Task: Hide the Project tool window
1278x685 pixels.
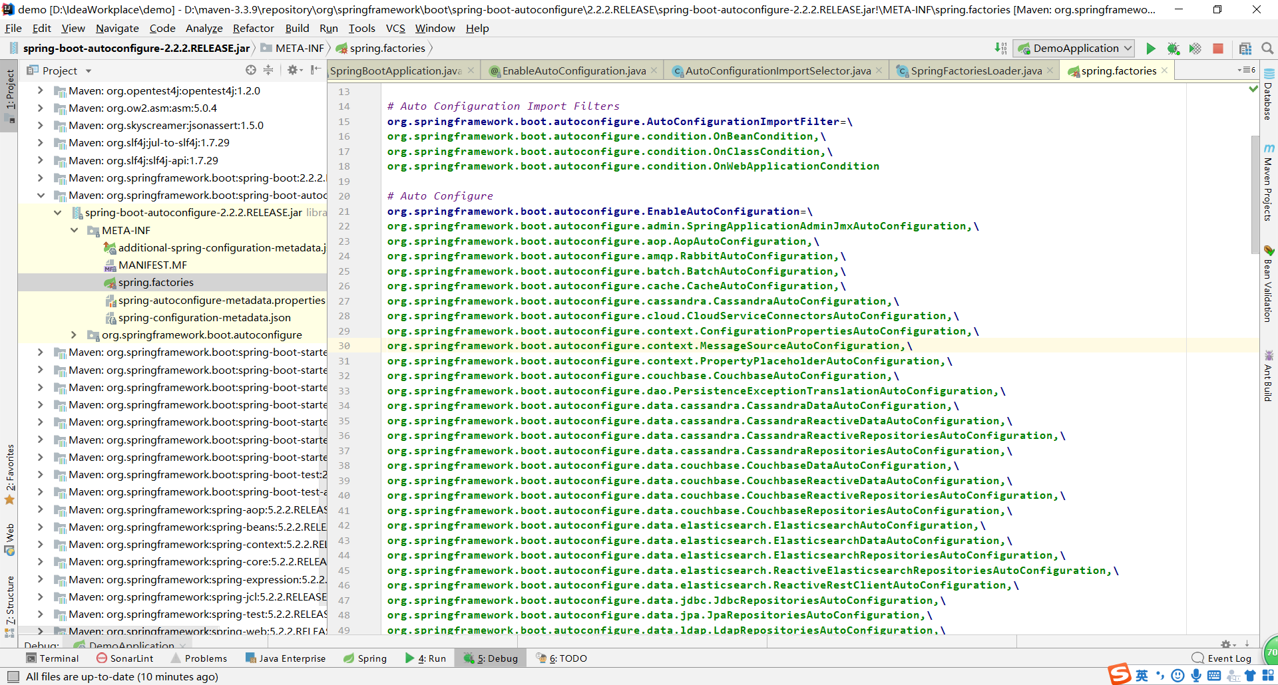Action: point(316,70)
